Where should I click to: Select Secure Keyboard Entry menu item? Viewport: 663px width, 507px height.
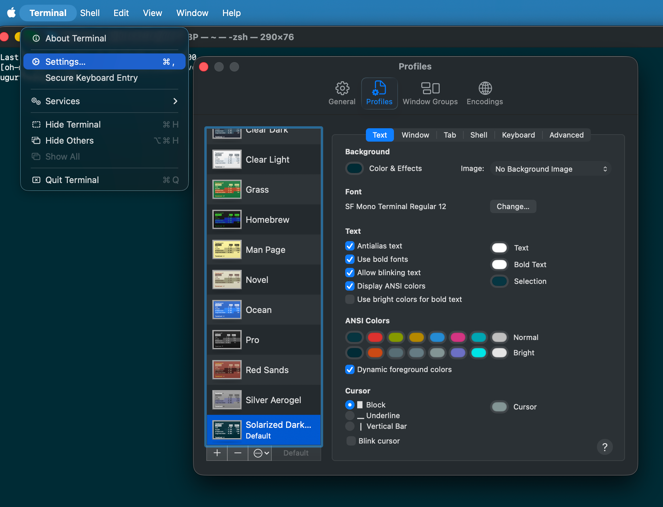pyautogui.click(x=104, y=78)
